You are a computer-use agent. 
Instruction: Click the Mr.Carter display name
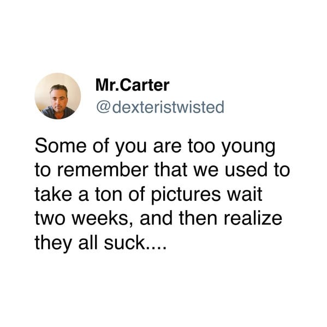coord(133,85)
